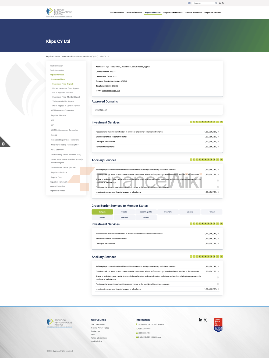Click the phone icon beside +357 22506600
The width and height of the screenshot is (269, 358).
137,329
